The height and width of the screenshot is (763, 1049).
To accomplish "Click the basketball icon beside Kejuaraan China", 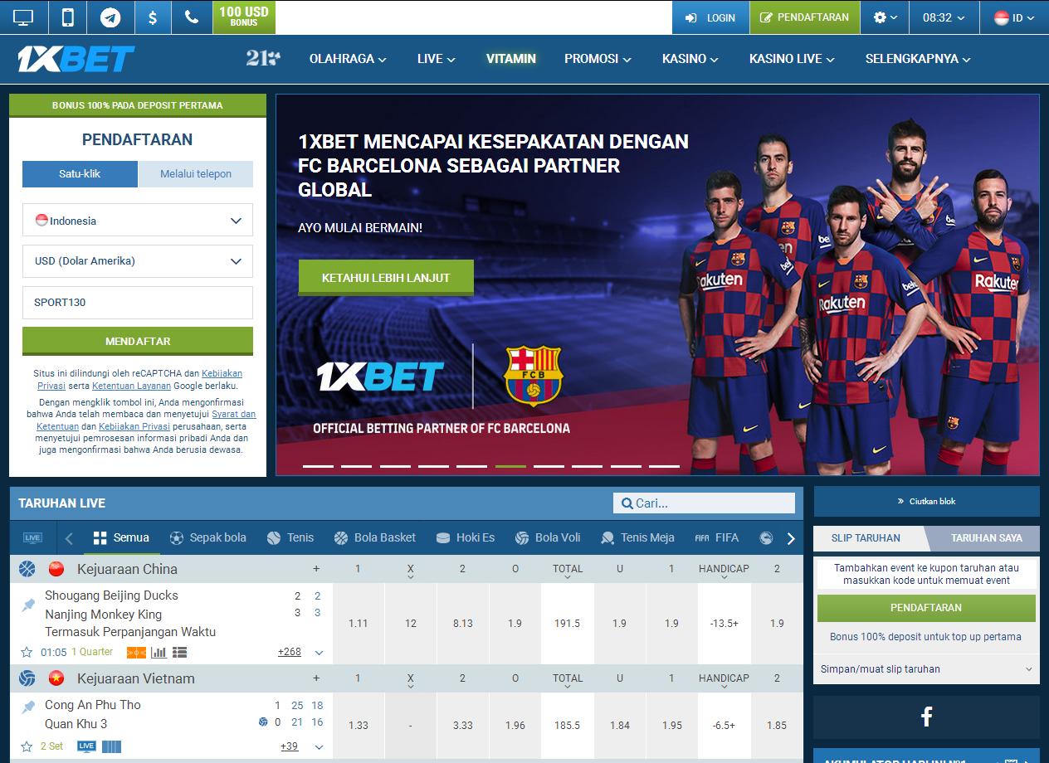I will pos(27,569).
